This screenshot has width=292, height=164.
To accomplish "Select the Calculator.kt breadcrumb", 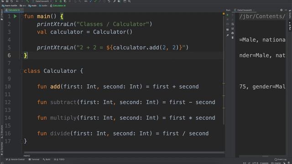I will (58, 5).
